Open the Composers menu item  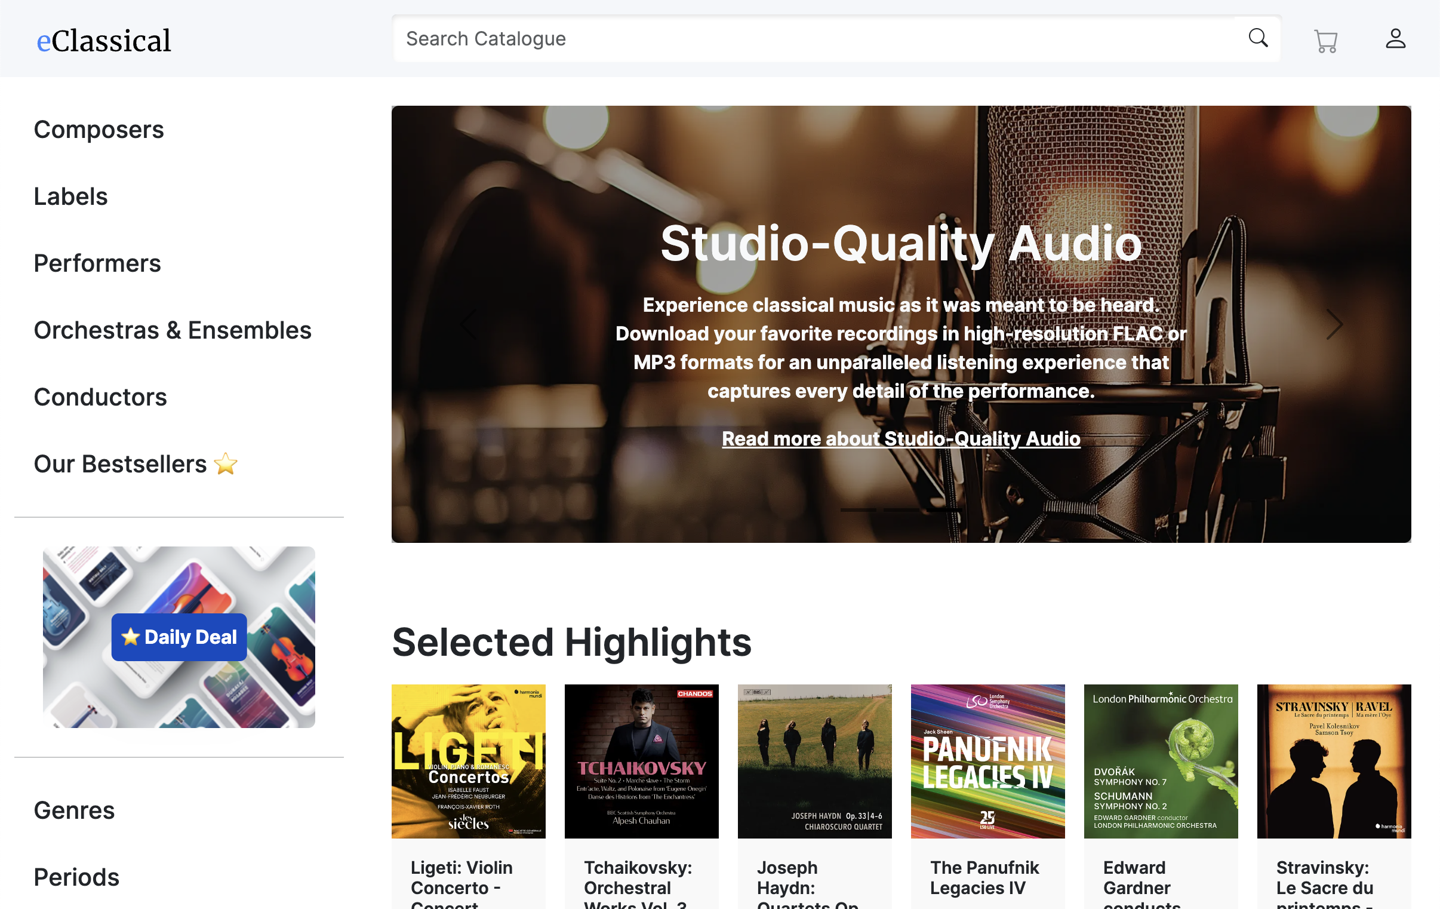tap(99, 129)
